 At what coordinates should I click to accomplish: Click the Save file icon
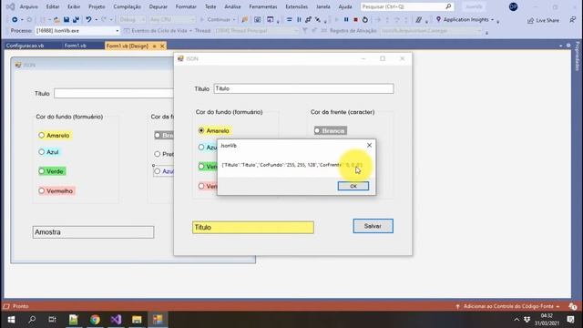[x=66, y=20]
